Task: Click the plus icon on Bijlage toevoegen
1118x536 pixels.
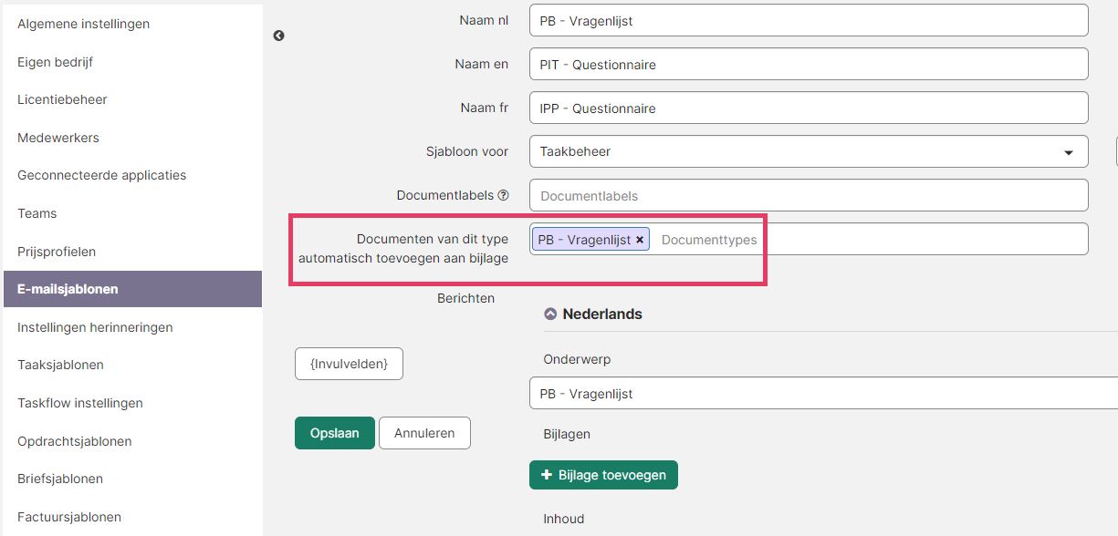Action: click(547, 475)
